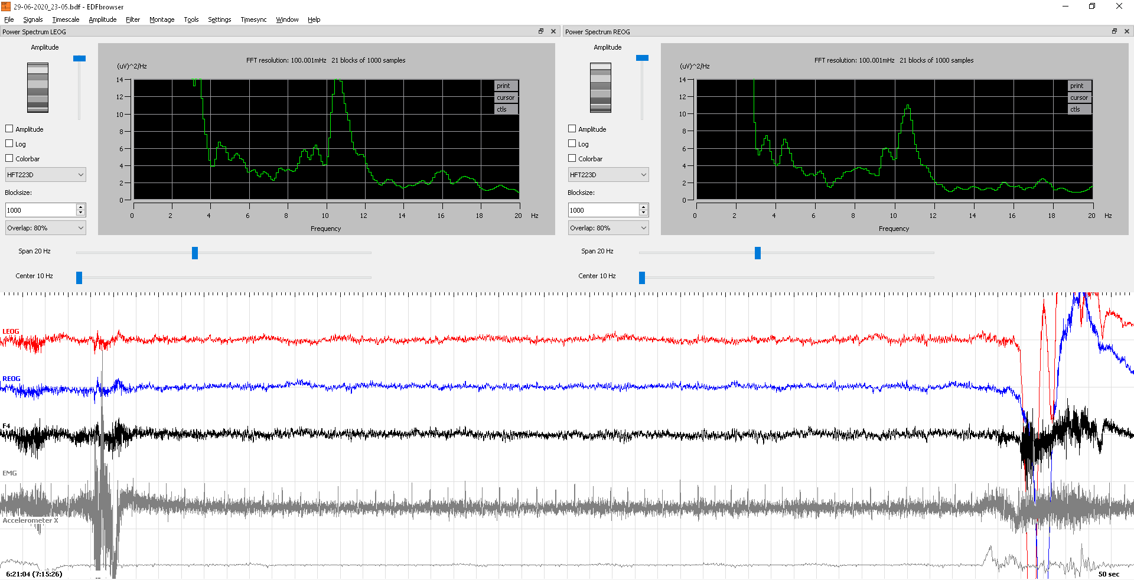Click the LEOG blocksize input field

(x=40, y=210)
